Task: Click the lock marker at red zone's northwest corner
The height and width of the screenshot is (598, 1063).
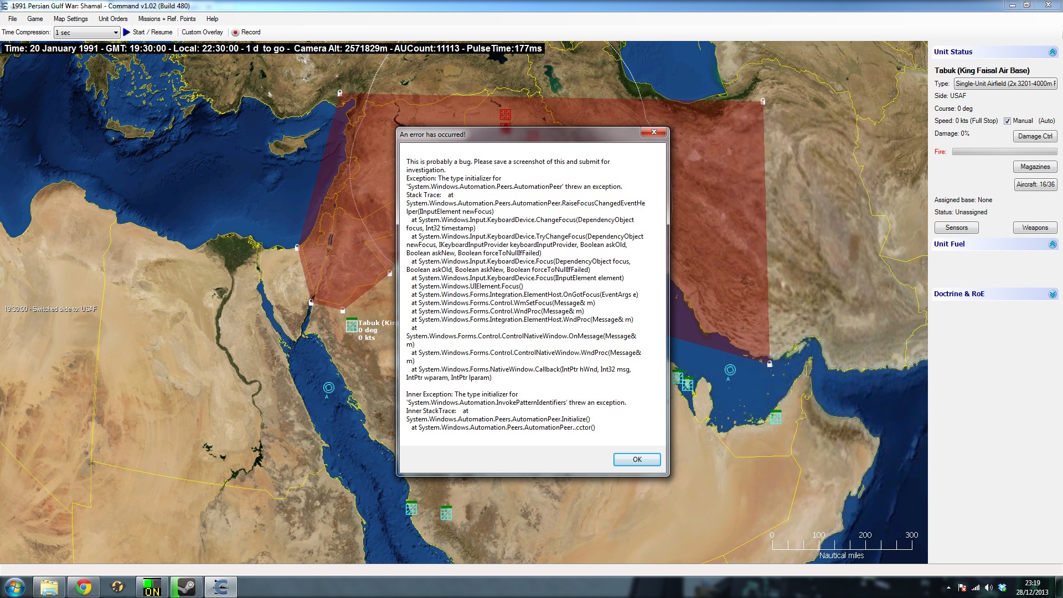Action: (x=340, y=93)
